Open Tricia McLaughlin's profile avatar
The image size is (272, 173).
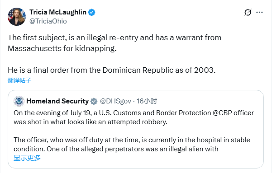click(x=17, y=17)
